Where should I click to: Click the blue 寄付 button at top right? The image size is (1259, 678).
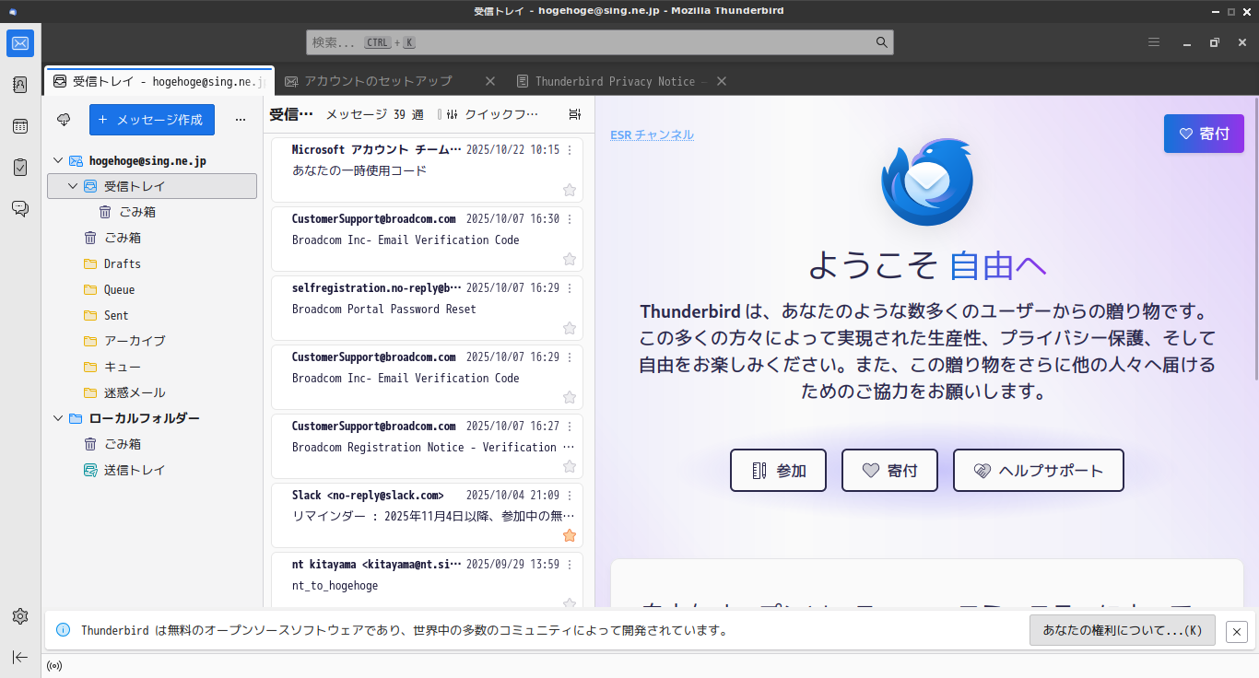(1204, 134)
